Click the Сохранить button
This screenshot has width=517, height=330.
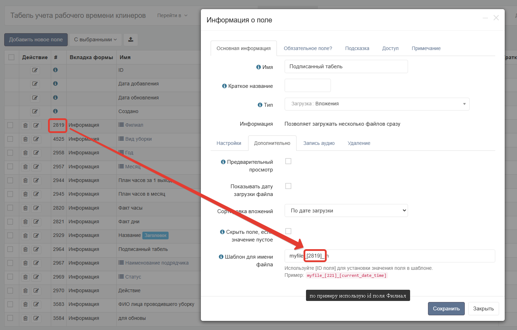tap(446, 309)
